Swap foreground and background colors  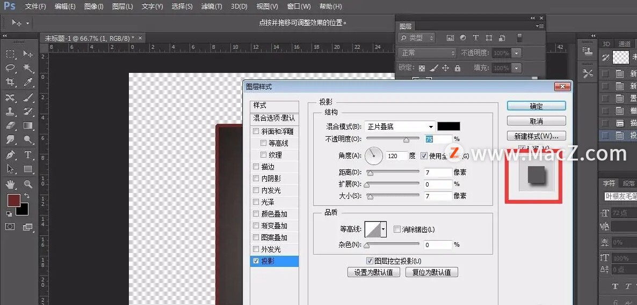pyautogui.click(x=27, y=196)
